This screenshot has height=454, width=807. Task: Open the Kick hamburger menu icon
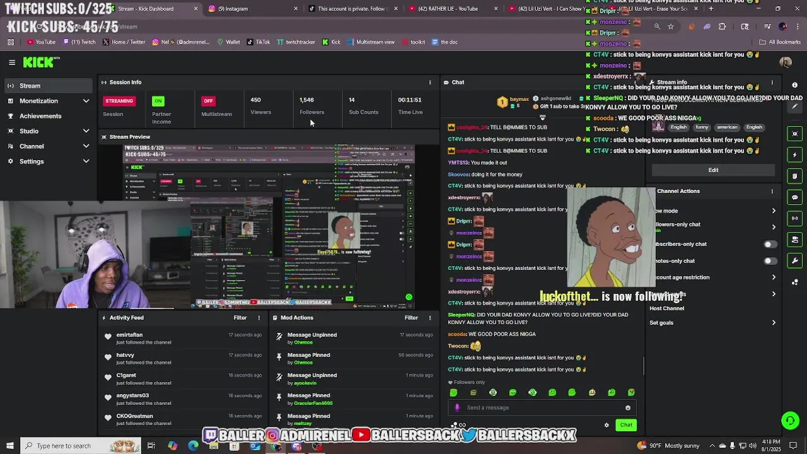tap(12, 62)
